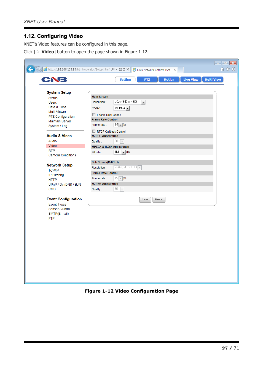Open CMS settings link
This screenshot has width=263, height=373.
click(52, 189)
